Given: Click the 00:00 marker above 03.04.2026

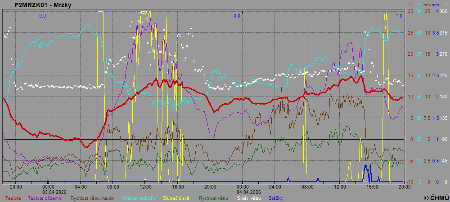Looking at the screenshot, I should [x=48, y=186].
